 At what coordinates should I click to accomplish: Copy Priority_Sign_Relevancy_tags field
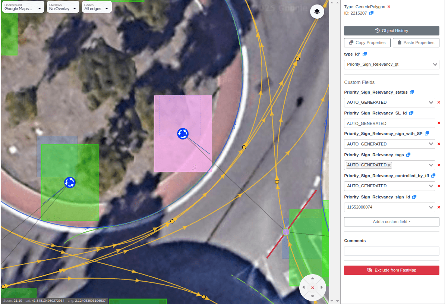[408, 155]
